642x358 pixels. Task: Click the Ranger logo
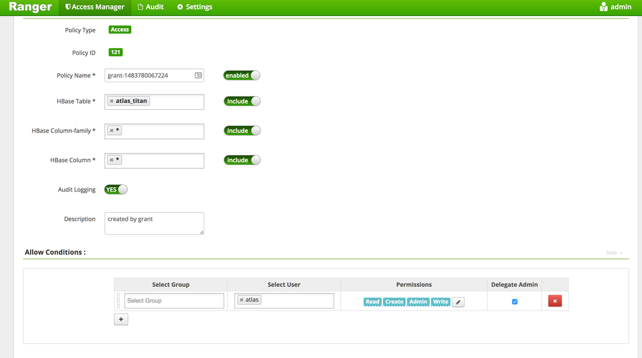[30, 7]
